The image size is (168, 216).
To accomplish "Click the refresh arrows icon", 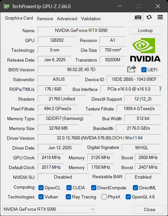I will 149,17.
